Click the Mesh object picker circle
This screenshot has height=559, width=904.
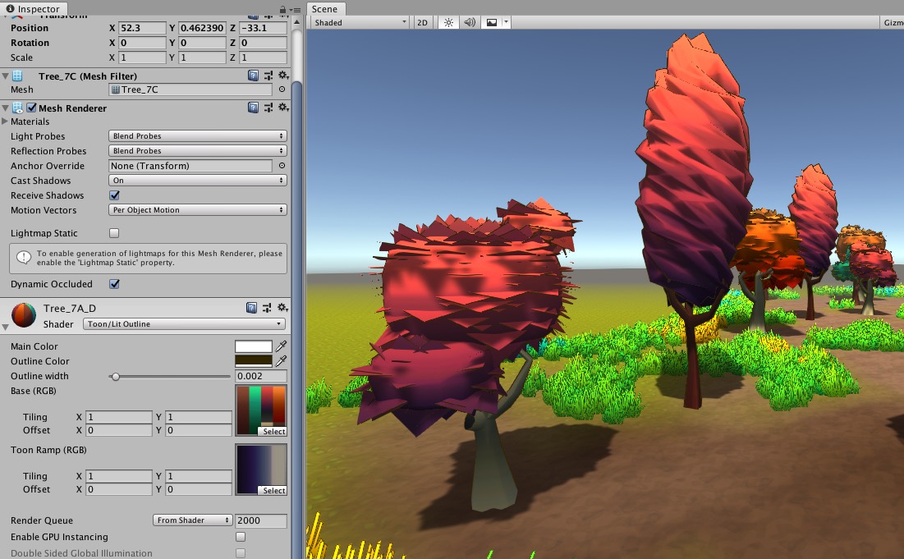tap(282, 89)
